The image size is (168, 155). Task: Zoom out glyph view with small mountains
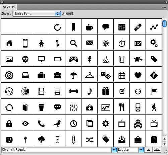pyautogui.click(x=148, y=150)
